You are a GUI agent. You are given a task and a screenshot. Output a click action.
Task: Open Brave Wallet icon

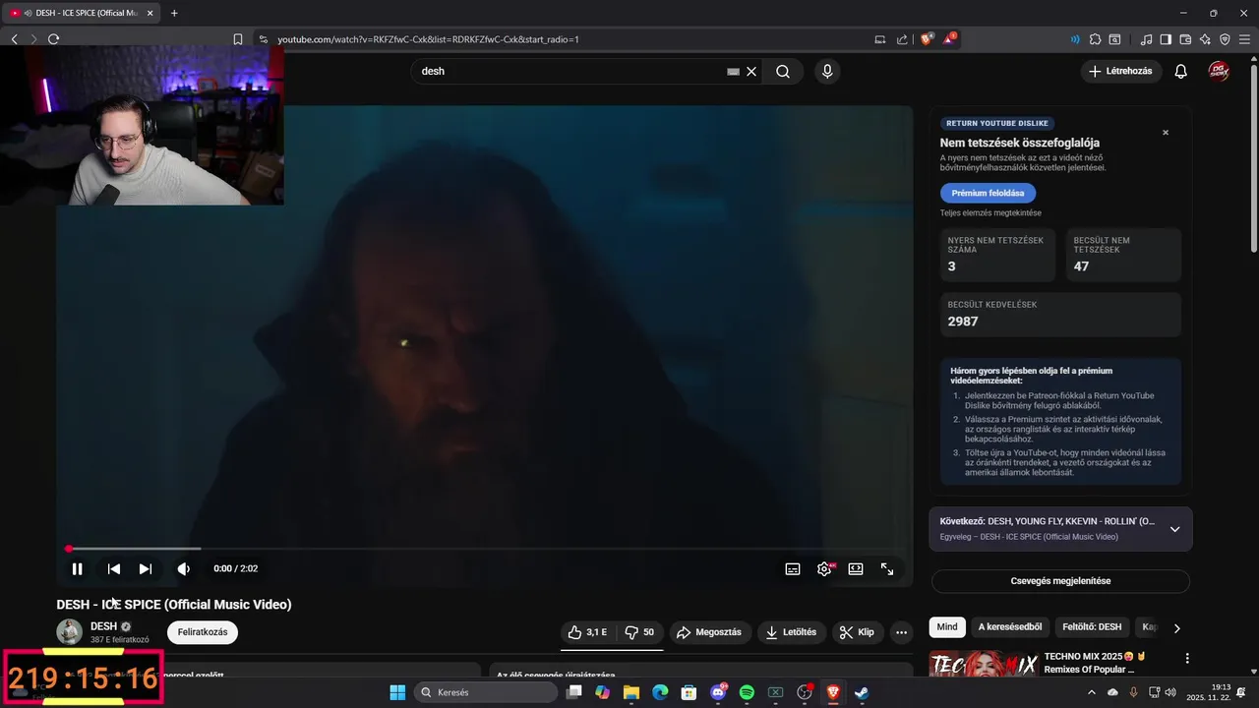[1185, 39]
